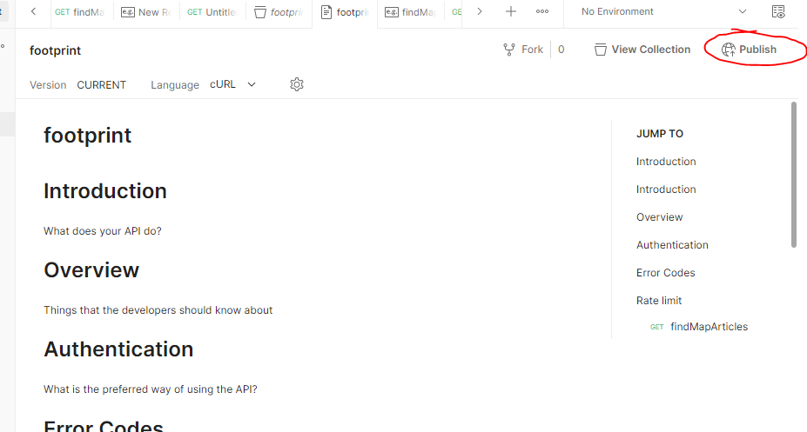Click the Fork icon
This screenshot has width=807, height=432.
tap(509, 50)
